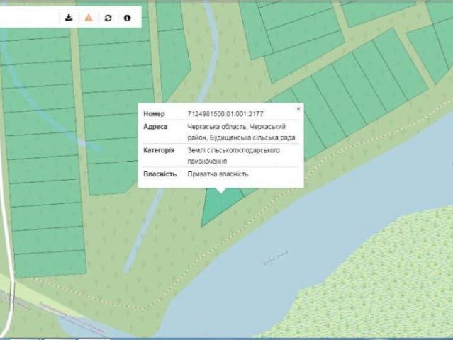Click the river label text on the water
Viewport: 453px width, 340px height.
pos(275,258)
